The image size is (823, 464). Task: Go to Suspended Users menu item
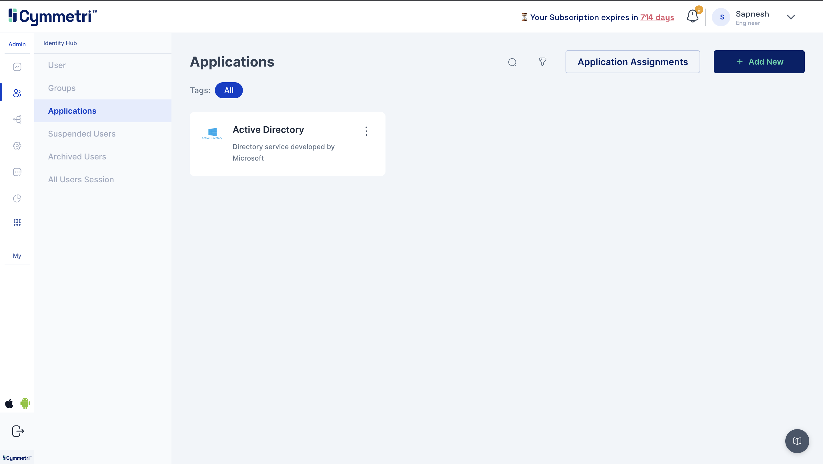coord(82,134)
